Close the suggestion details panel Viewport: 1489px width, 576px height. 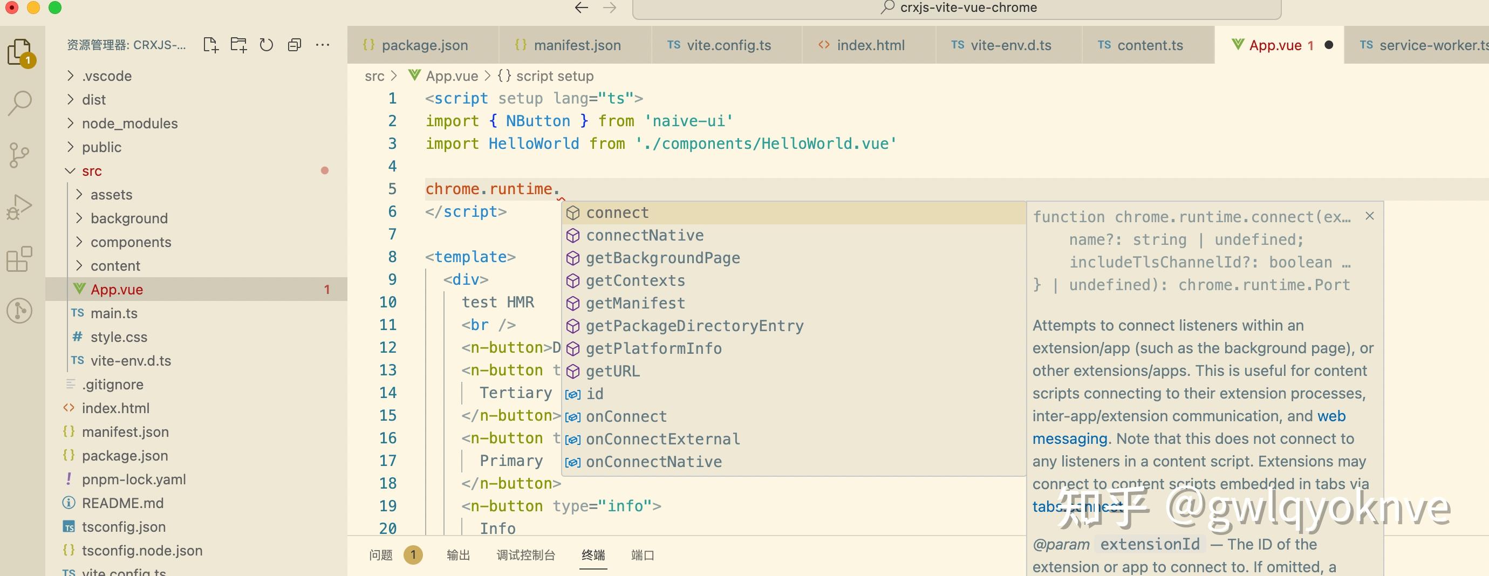point(1369,216)
